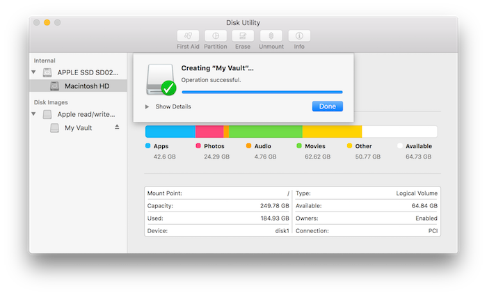Viewport: 487px width, 295px height.
Task: Click the Movies legend label
Action: (315, 146)
